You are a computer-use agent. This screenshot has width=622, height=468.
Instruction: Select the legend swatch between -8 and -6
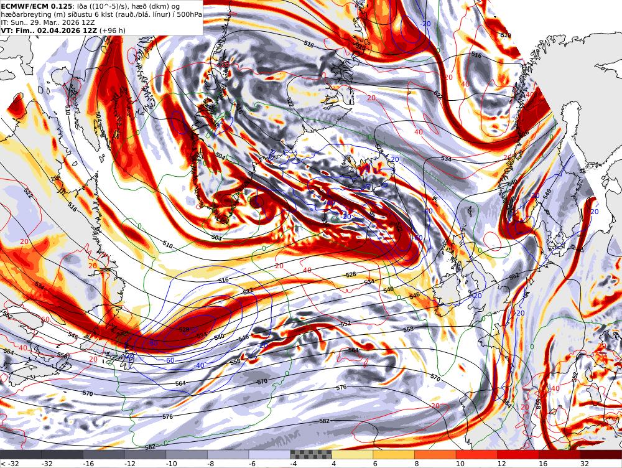[228, 454]
